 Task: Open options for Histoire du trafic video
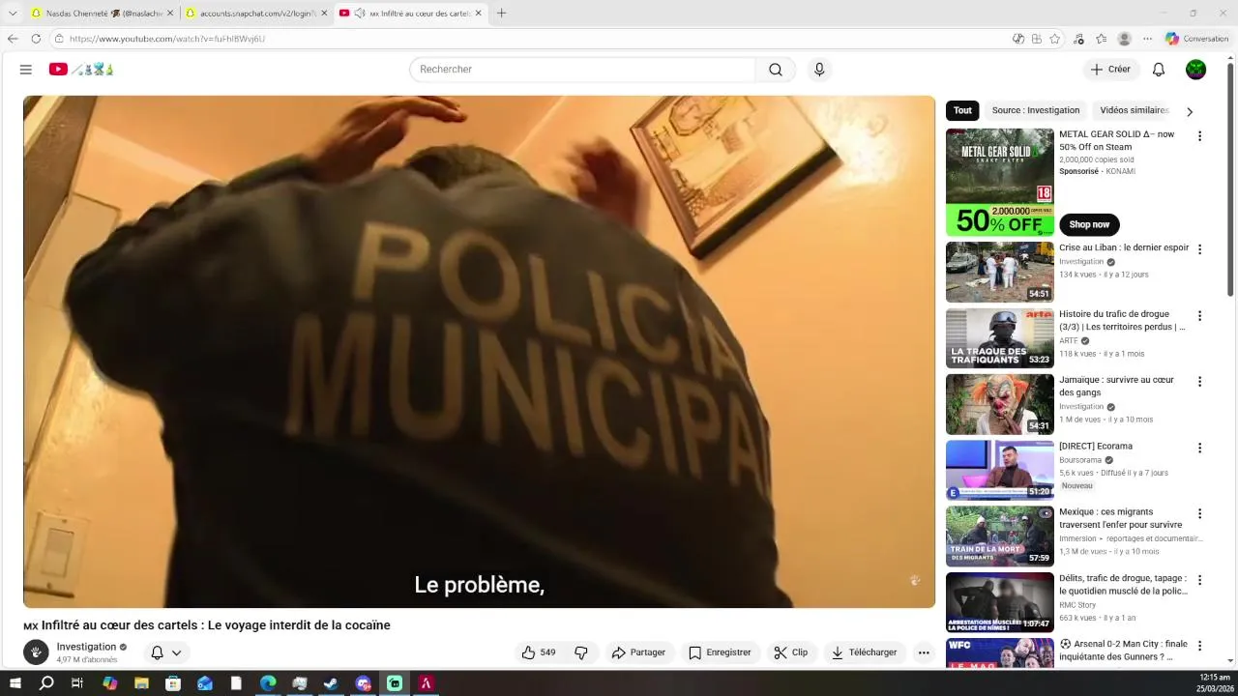click(x=1199, y=316)
